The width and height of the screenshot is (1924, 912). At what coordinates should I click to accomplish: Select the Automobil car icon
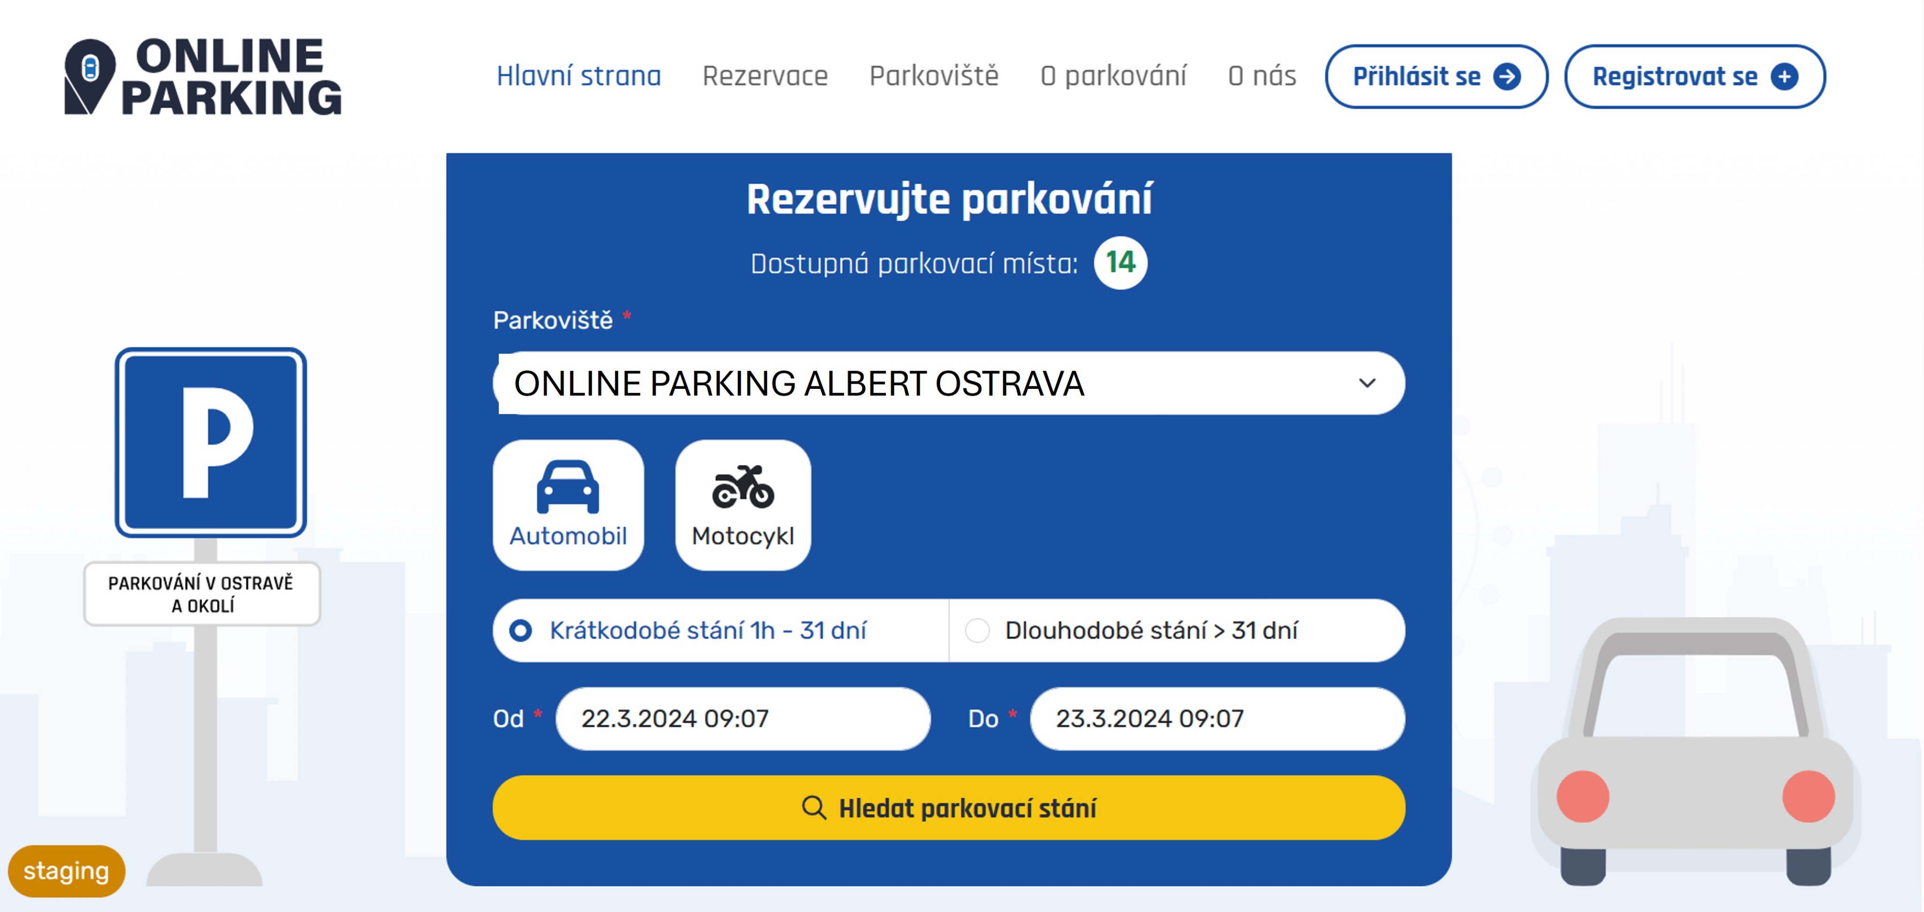(x=567, y=487)
